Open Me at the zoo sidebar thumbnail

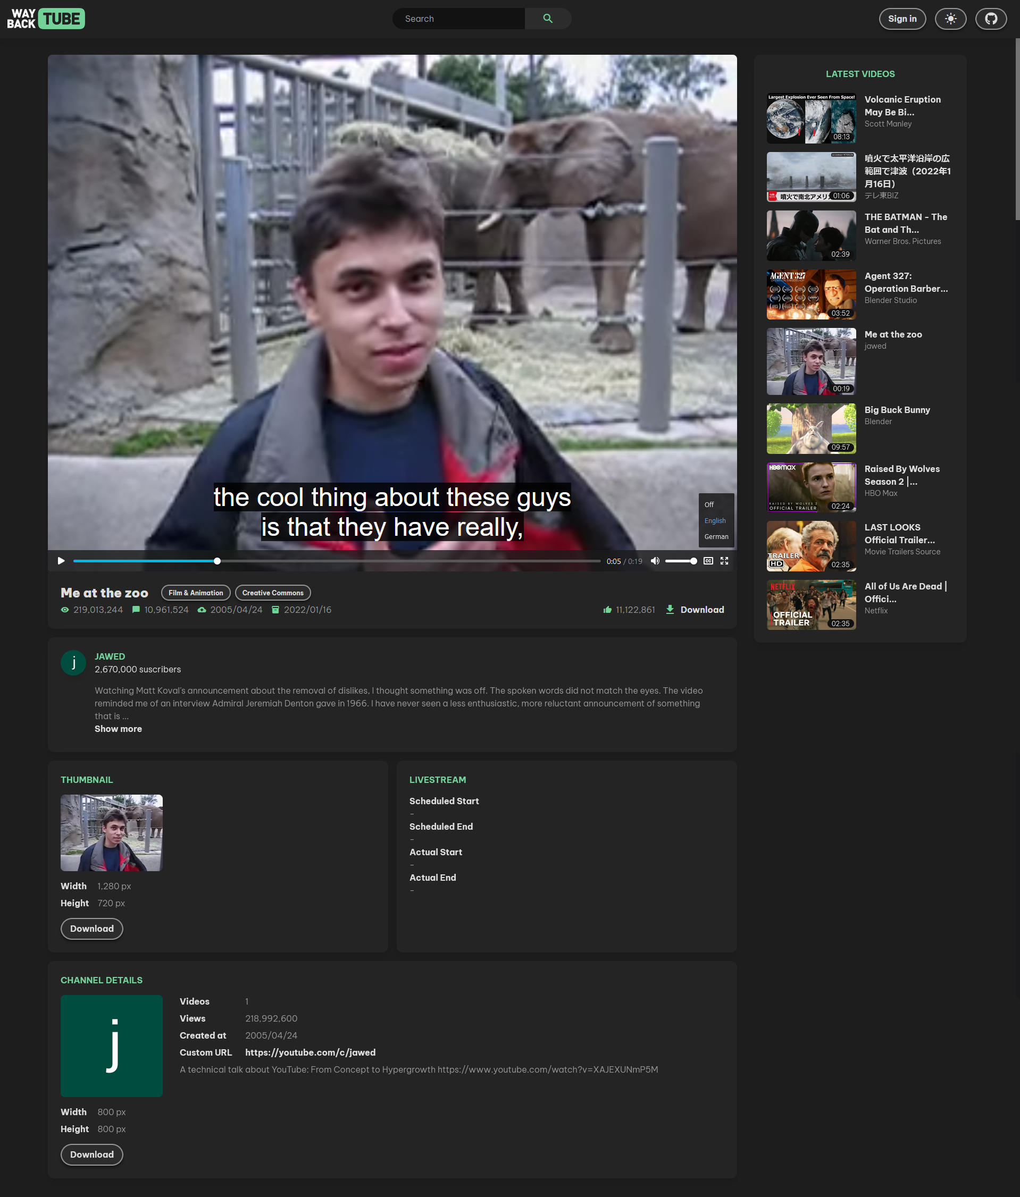[811, 361]
